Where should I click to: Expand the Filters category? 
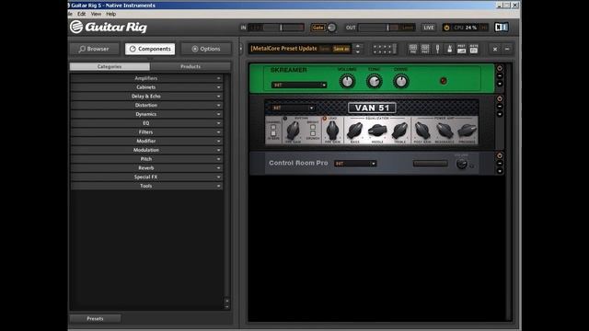click(x=146, y=132)
